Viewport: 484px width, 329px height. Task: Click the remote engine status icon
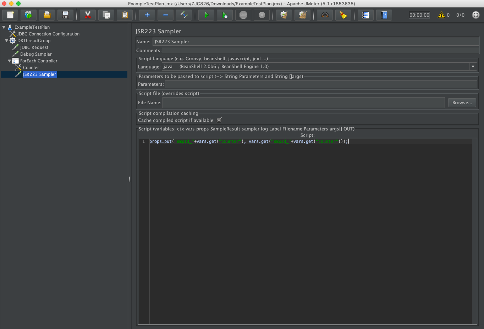[x=476, y=15]
